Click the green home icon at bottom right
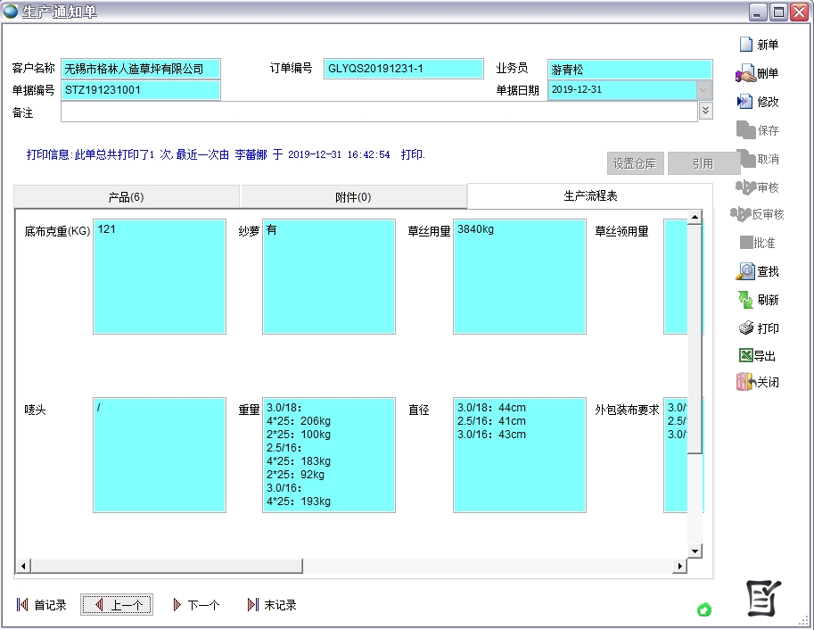 [703, 609]
